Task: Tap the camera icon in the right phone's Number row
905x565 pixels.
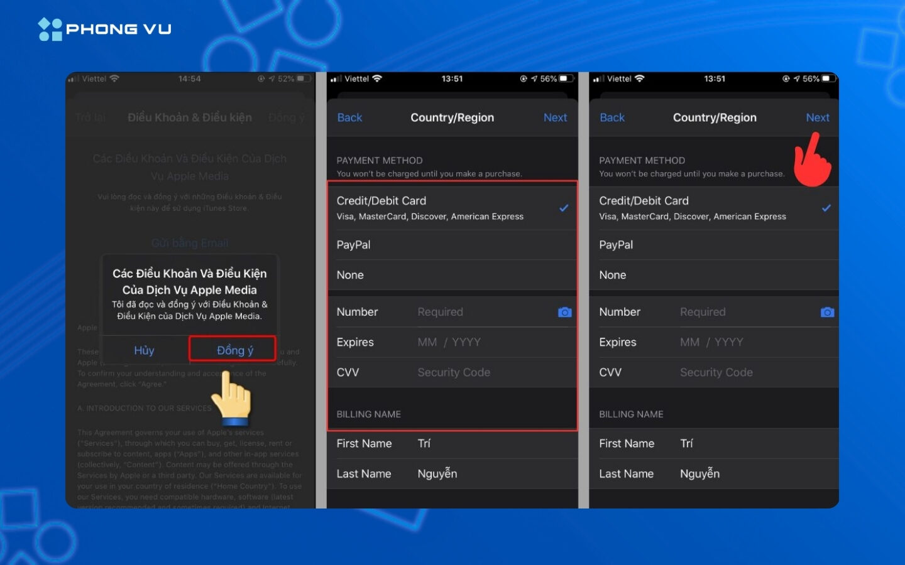Action: click(x=828, y=312)
